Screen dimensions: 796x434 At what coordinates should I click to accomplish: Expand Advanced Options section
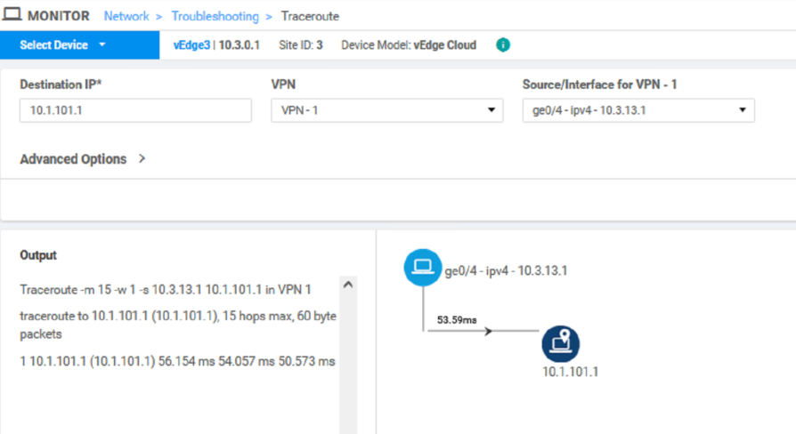tap(83, 159)
